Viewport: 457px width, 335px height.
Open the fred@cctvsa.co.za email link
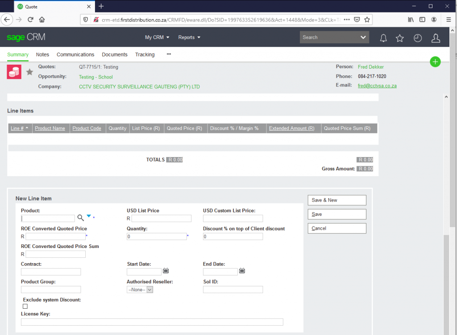pos(377,86)
